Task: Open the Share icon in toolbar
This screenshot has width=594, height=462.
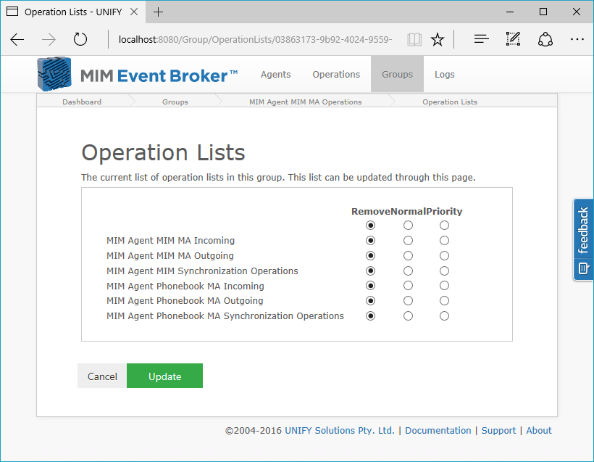Action: [545, 39]
